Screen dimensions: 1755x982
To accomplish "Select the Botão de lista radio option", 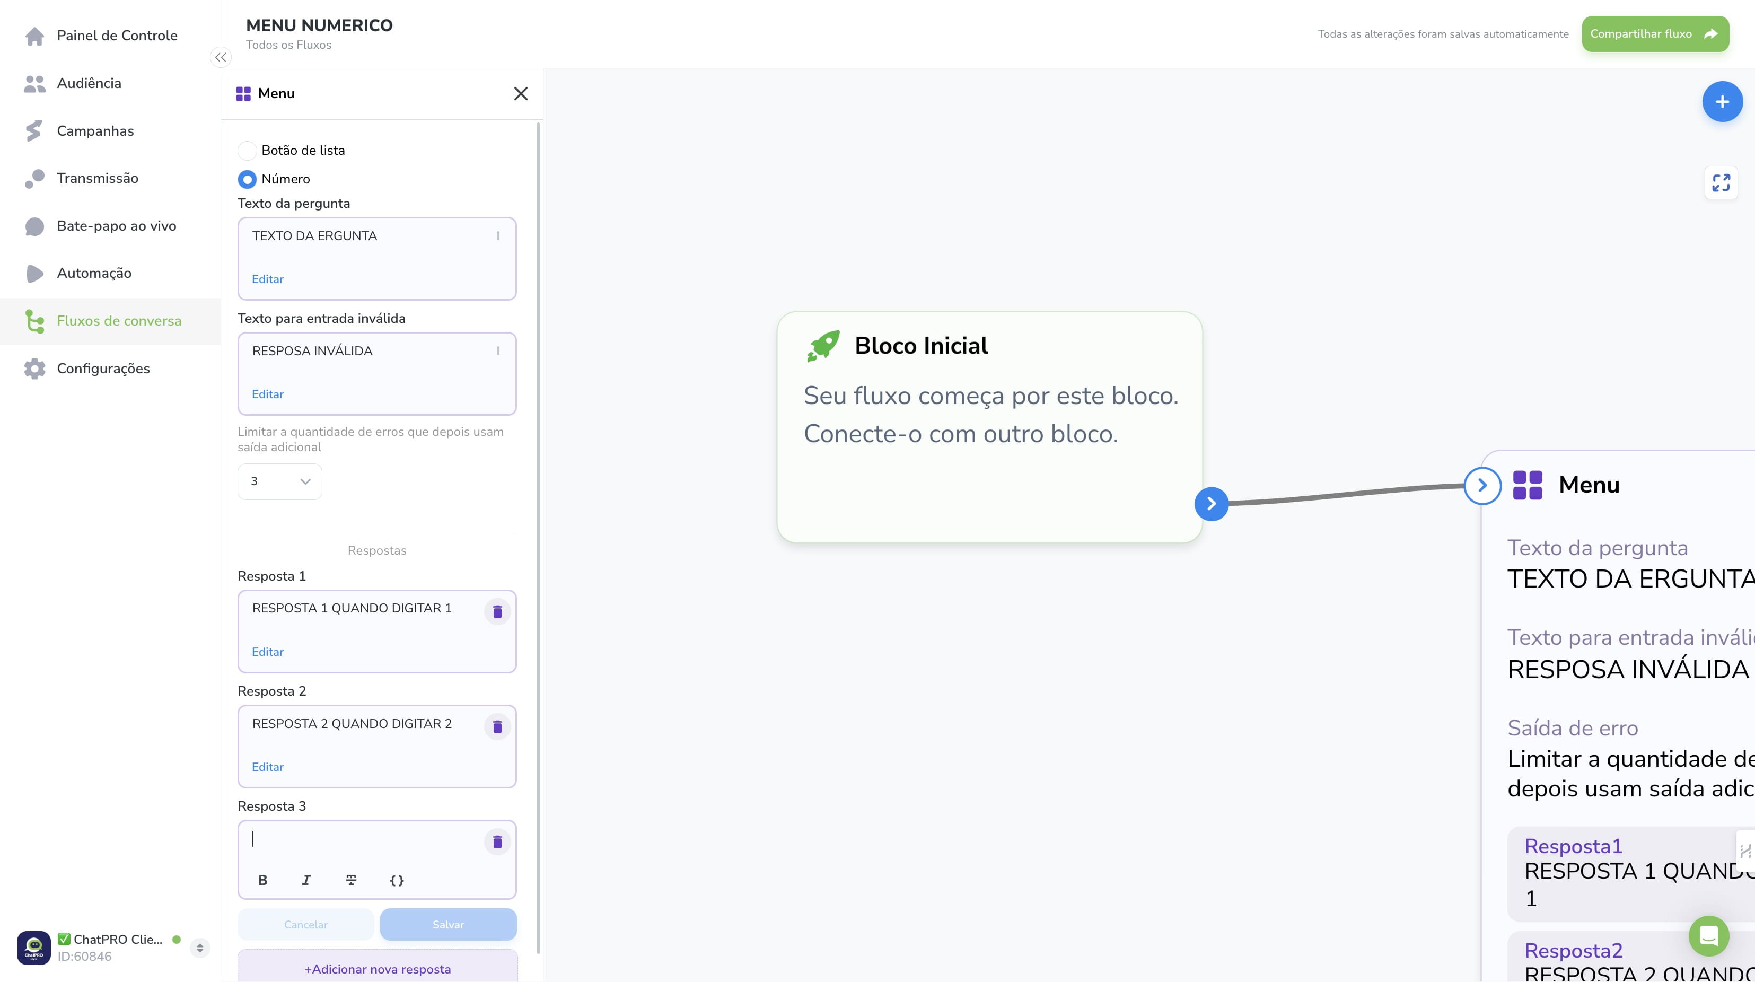I will pos(247,151).
